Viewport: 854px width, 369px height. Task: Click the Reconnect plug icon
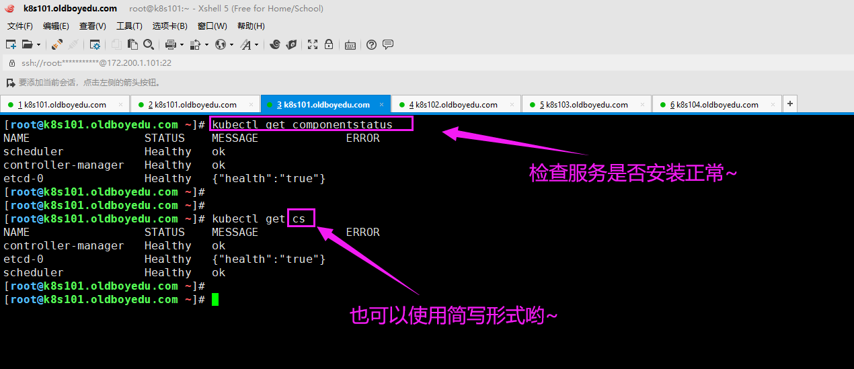tap(57, 44)
